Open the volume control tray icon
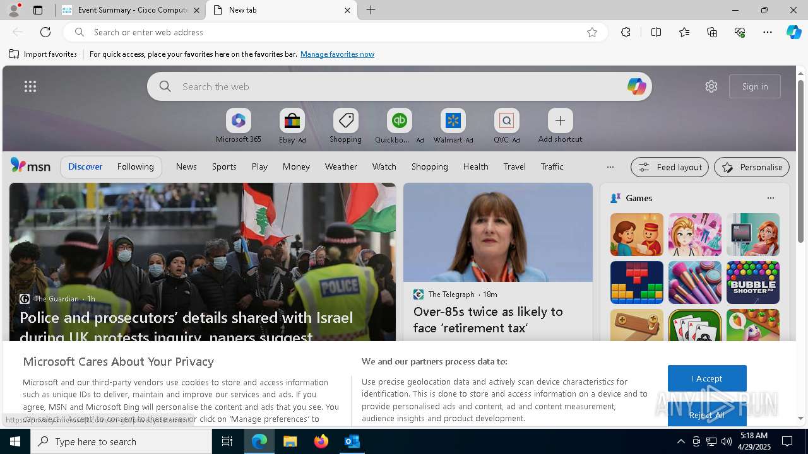 pos(727,441)
